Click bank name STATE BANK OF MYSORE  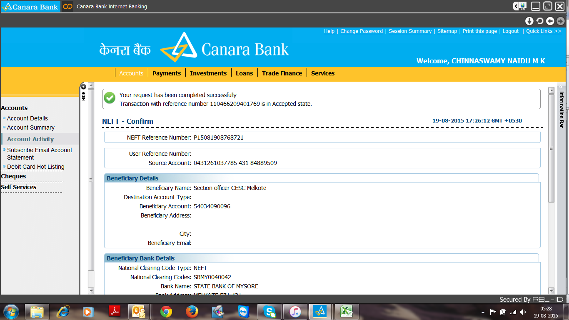[x=226, y=286]
